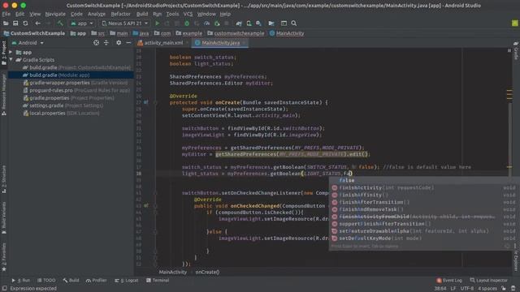Image resolution: width=520 pixels, height=292 pixels.
Task: Navigate back with the left arrow icon
Action: point(38,24)
